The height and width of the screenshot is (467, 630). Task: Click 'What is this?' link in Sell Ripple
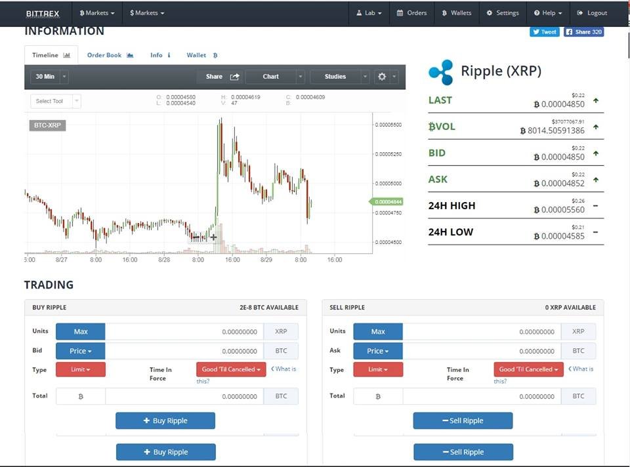[582, 369]
